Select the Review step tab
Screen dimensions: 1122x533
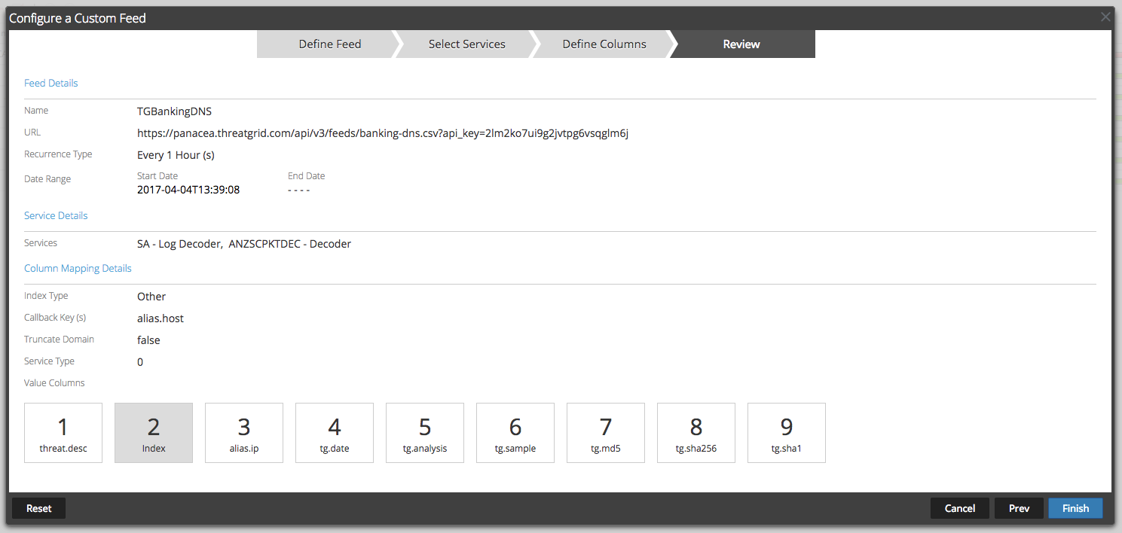tap(741, 44)
